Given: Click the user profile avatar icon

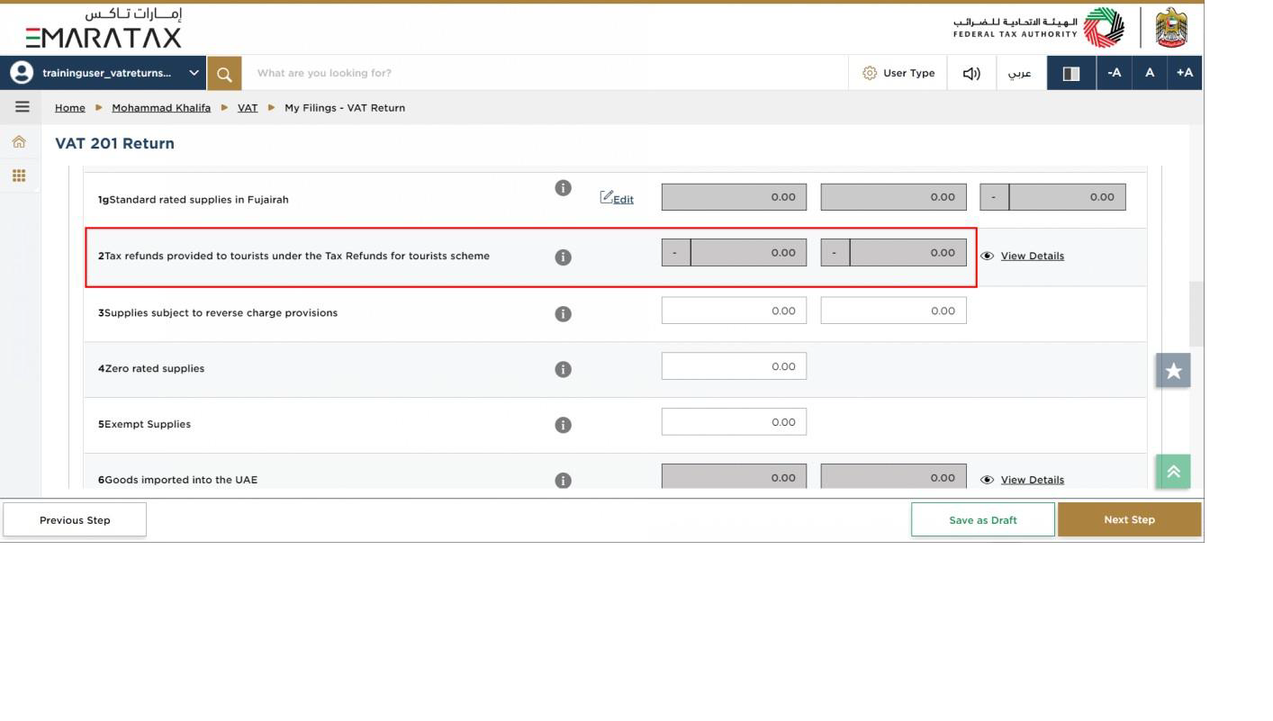Looking at the screenshot, I should pyautogui.click(x=20, y=73).
